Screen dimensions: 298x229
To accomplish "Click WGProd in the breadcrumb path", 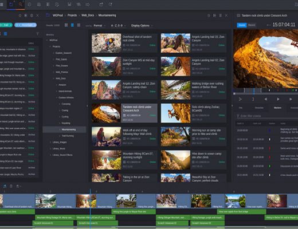I will tap(58, 15).
